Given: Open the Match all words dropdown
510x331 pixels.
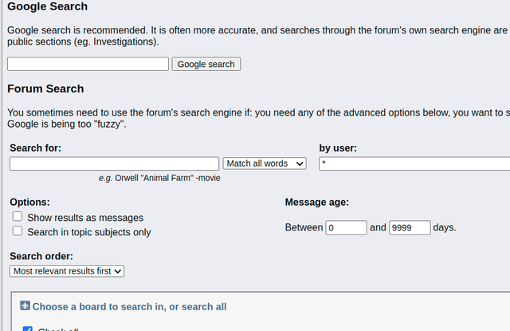Looking at the screenshot, I should pyautogui.click(x=265, y=164).
